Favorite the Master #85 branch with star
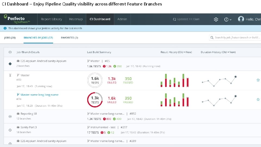 click(x=258, y=80)
